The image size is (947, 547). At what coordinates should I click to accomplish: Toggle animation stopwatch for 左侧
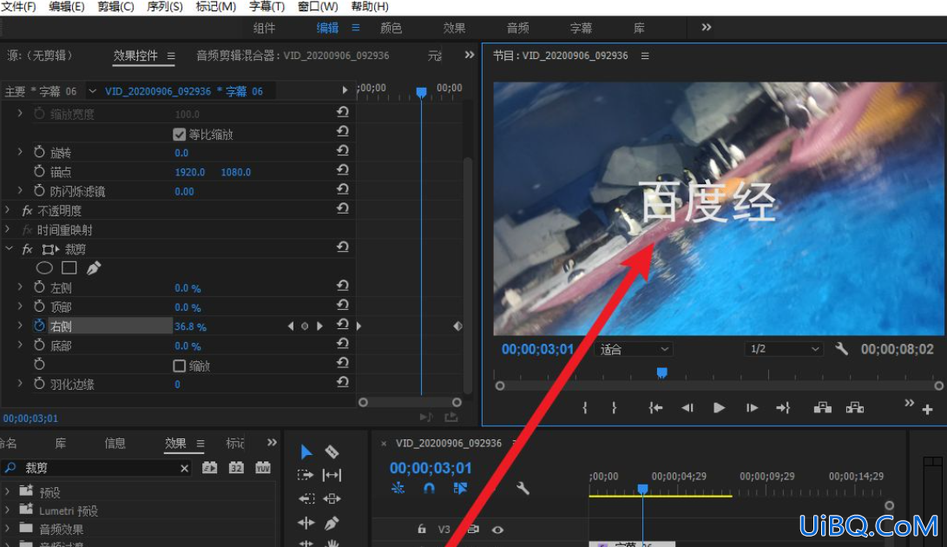[x=39, y=287]
